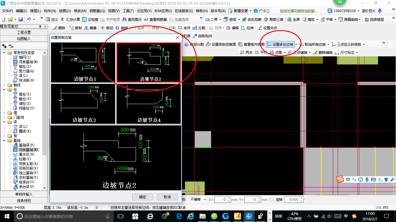Open the 在线服务(S) menu
Image resolution: width=396 pixels, height=222 pixels.
(x=184, y=11)
